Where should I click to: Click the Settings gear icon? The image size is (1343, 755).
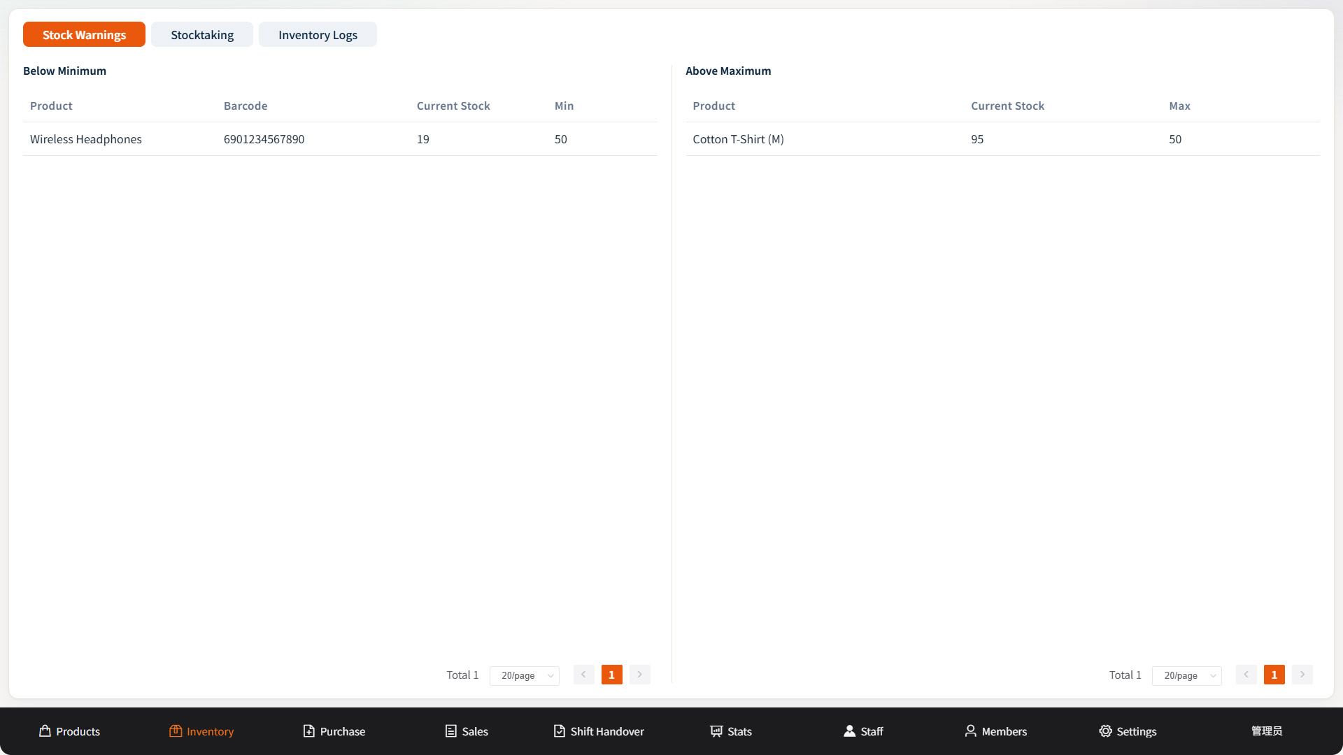(1105, 731)
